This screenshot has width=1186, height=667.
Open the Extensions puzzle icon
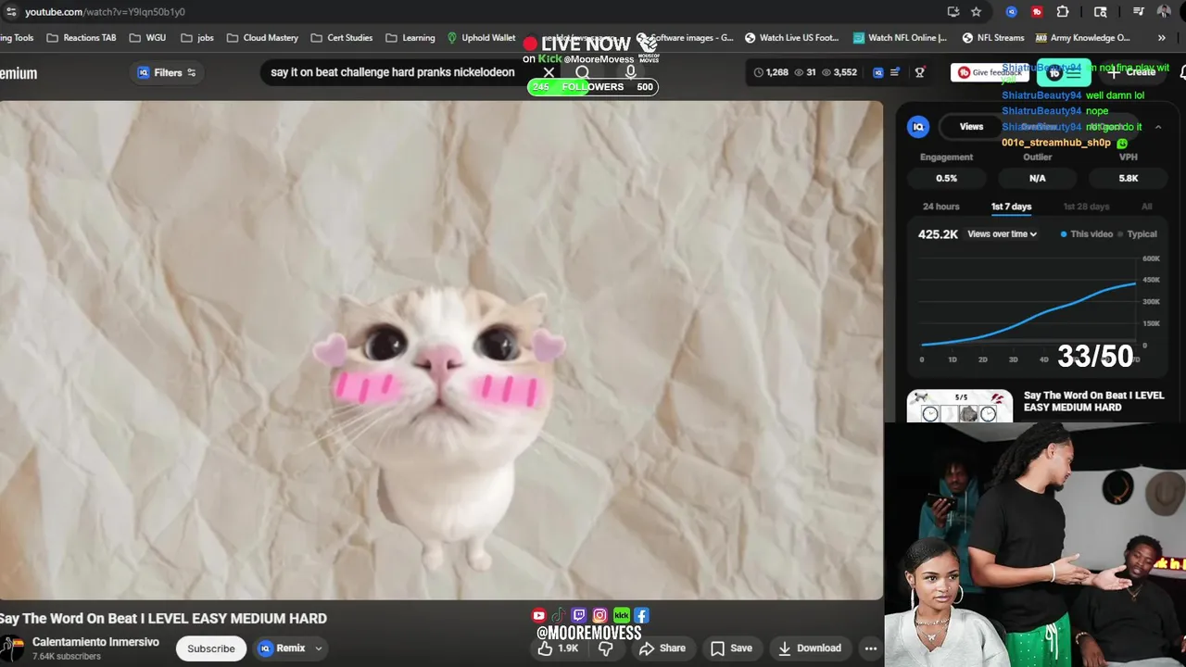tap(1063, 12)
